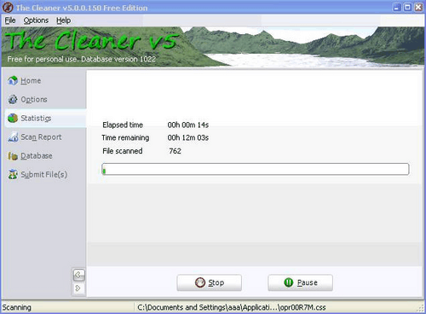Screen dimensions: 426x314
Task: Click the Time remaining label
Action: coord(125,137)
